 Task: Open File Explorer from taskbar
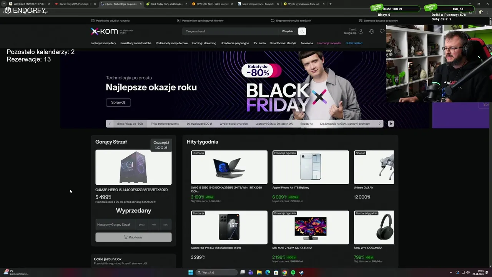259,272
